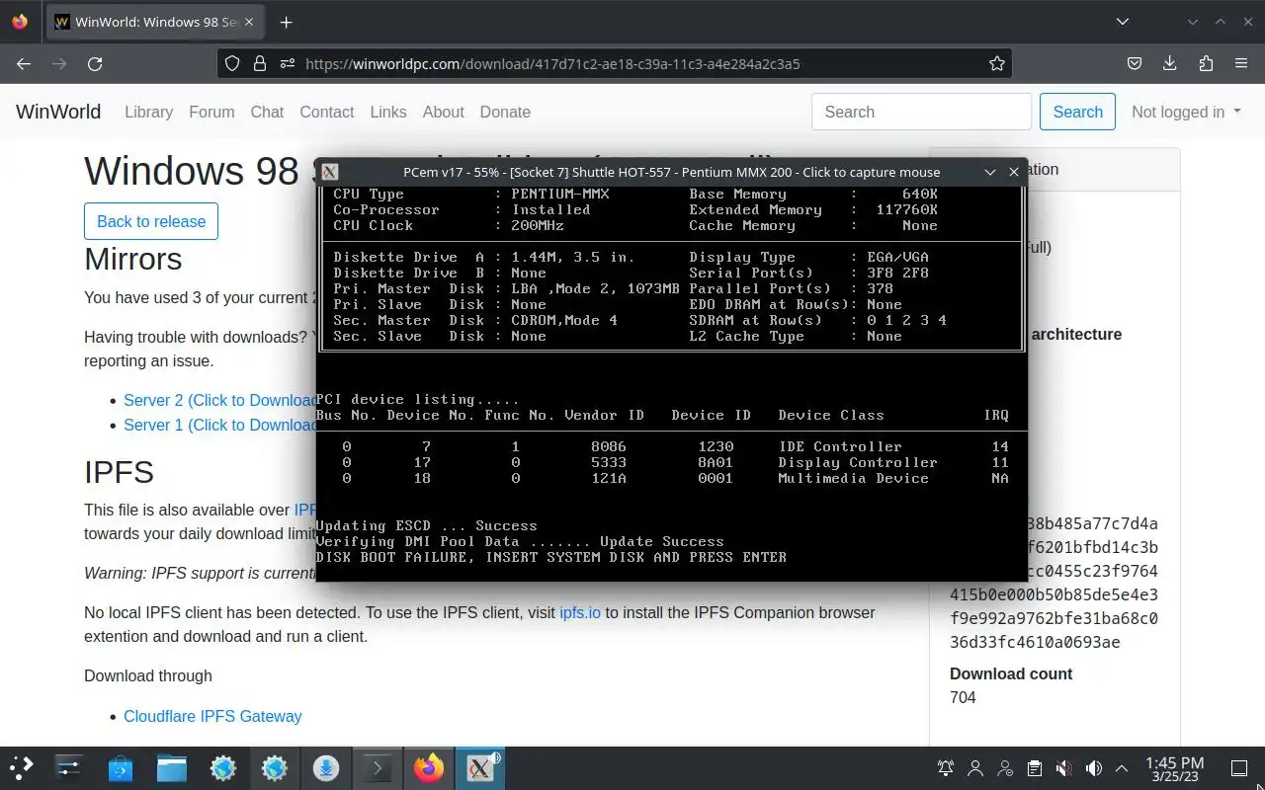Expand hidden system tray icons arrow
1265x790 pixels.
pos(1122,768)
